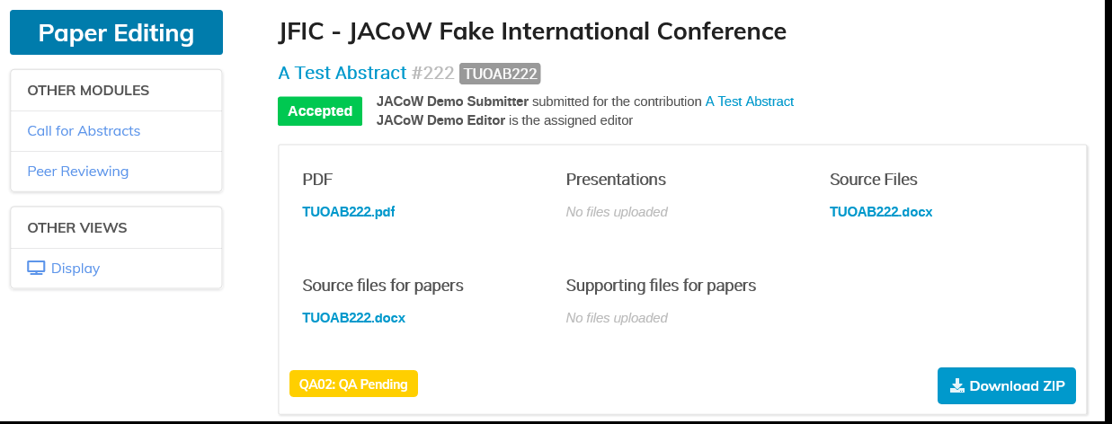Click the OTHER VIEWS section header
The width and height of the screenshot is (1112, 424).
click(77, 228)
